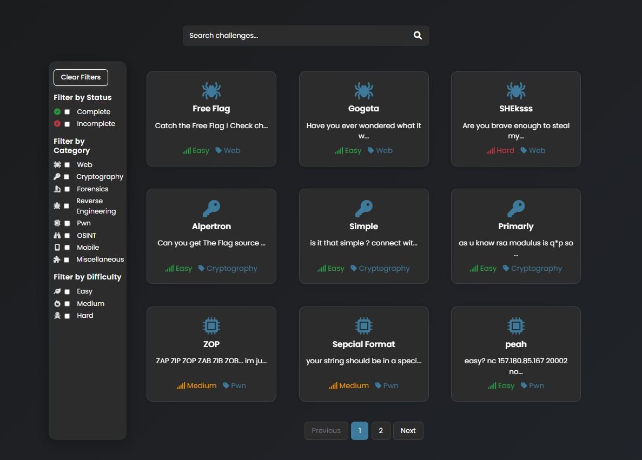The width and height of the screenshot is (642, 460).
Task: Open the Sepcial Format challenge title
Action: [x=363, y=344]
